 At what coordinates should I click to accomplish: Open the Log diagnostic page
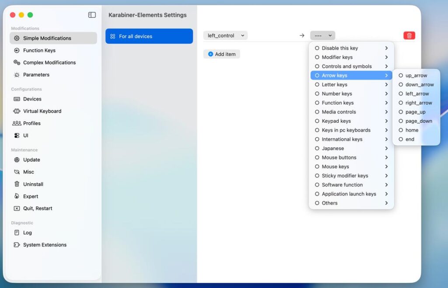(x=27, y=232)
